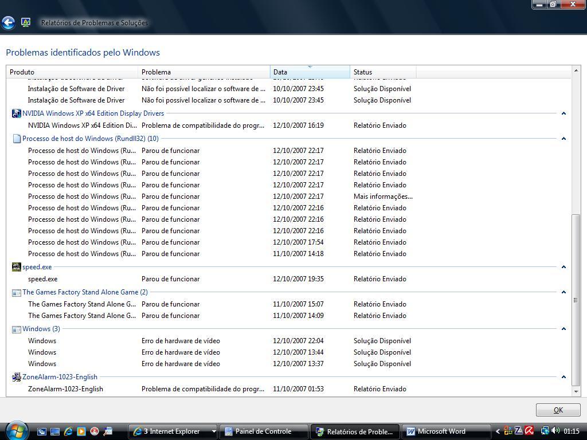Screen dimensions: 587x440
Task: Sort by the Problema column header
Action: click(x=204, y=72)
